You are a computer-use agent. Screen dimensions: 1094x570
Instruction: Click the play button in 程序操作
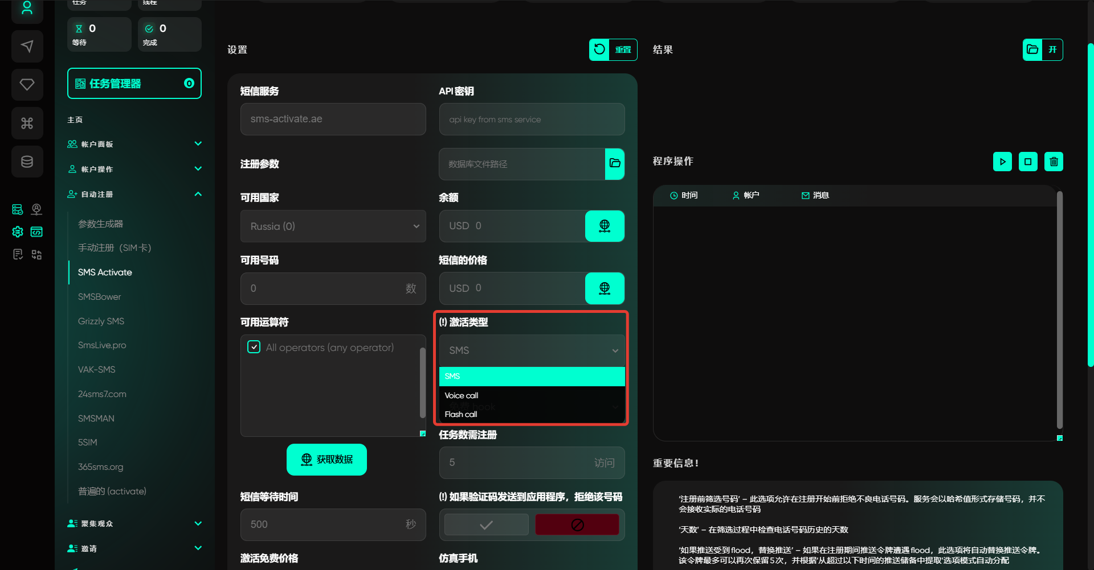pos(1002,162)
